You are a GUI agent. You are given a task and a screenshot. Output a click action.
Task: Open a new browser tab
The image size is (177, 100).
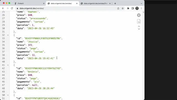115,4
